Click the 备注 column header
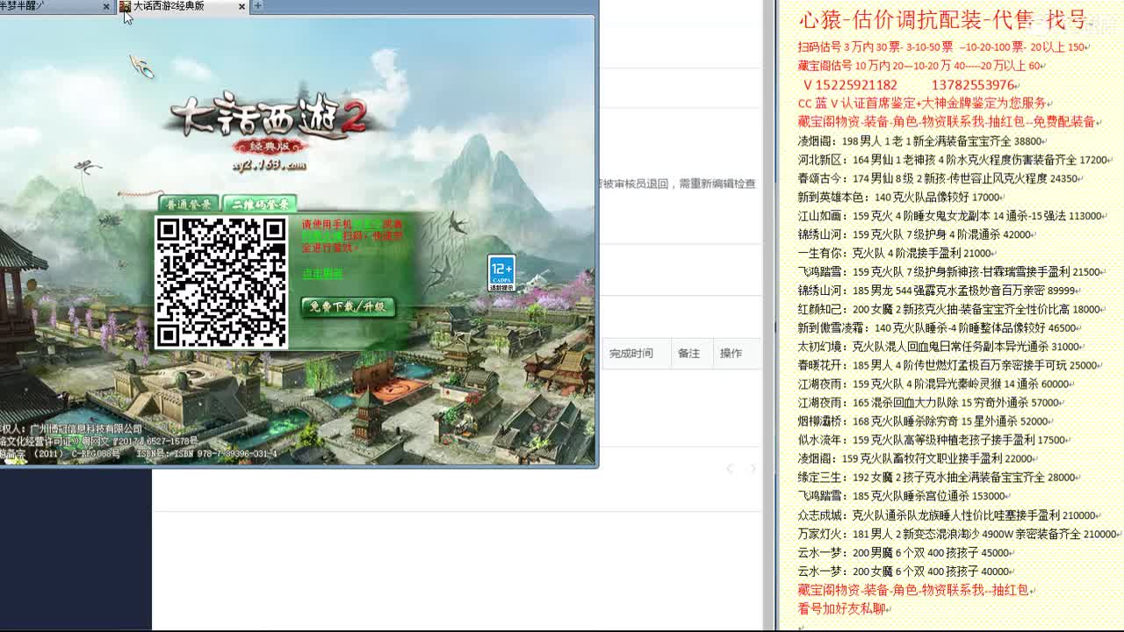 coord(689,353)
